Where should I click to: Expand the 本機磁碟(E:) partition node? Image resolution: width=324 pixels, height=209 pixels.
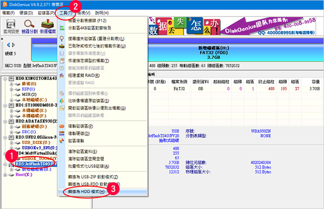(11, 111)
